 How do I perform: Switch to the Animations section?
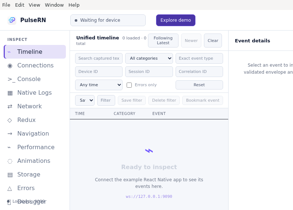[x=35, y=161]
